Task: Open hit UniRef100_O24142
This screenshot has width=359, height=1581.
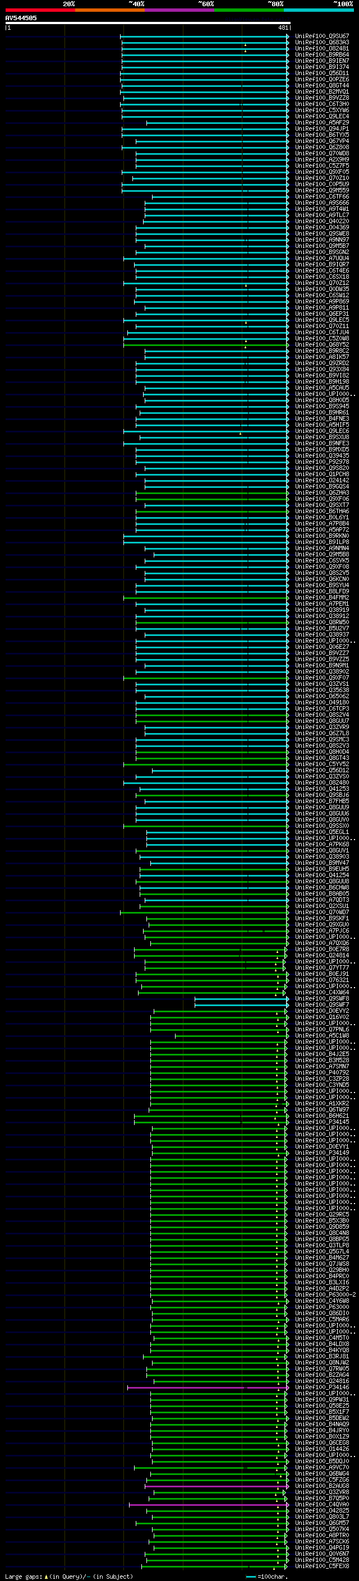Action: (x=322, y=481)
